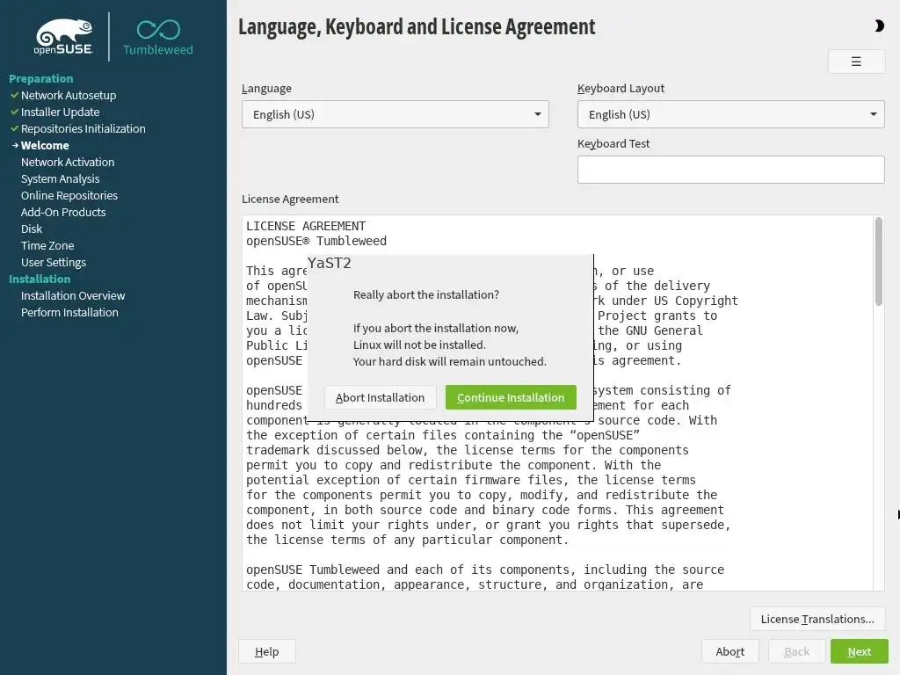Click 'Linux will not be installed.' text

(419, 345)
